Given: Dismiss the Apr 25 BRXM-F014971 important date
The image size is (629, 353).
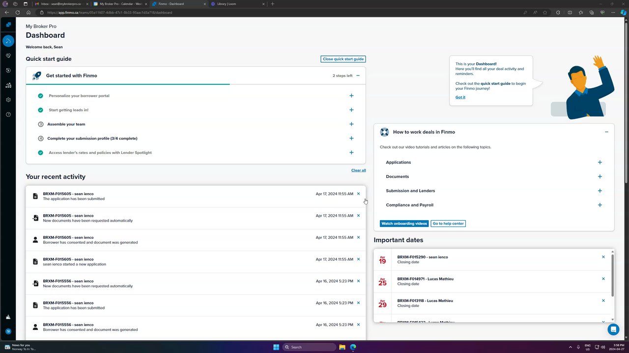Looking at the screenshot, I should point(603,279).
